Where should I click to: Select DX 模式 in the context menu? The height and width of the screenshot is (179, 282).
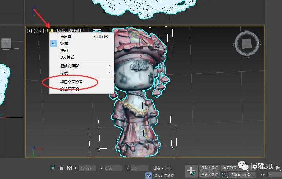click(x=82, y=57)
